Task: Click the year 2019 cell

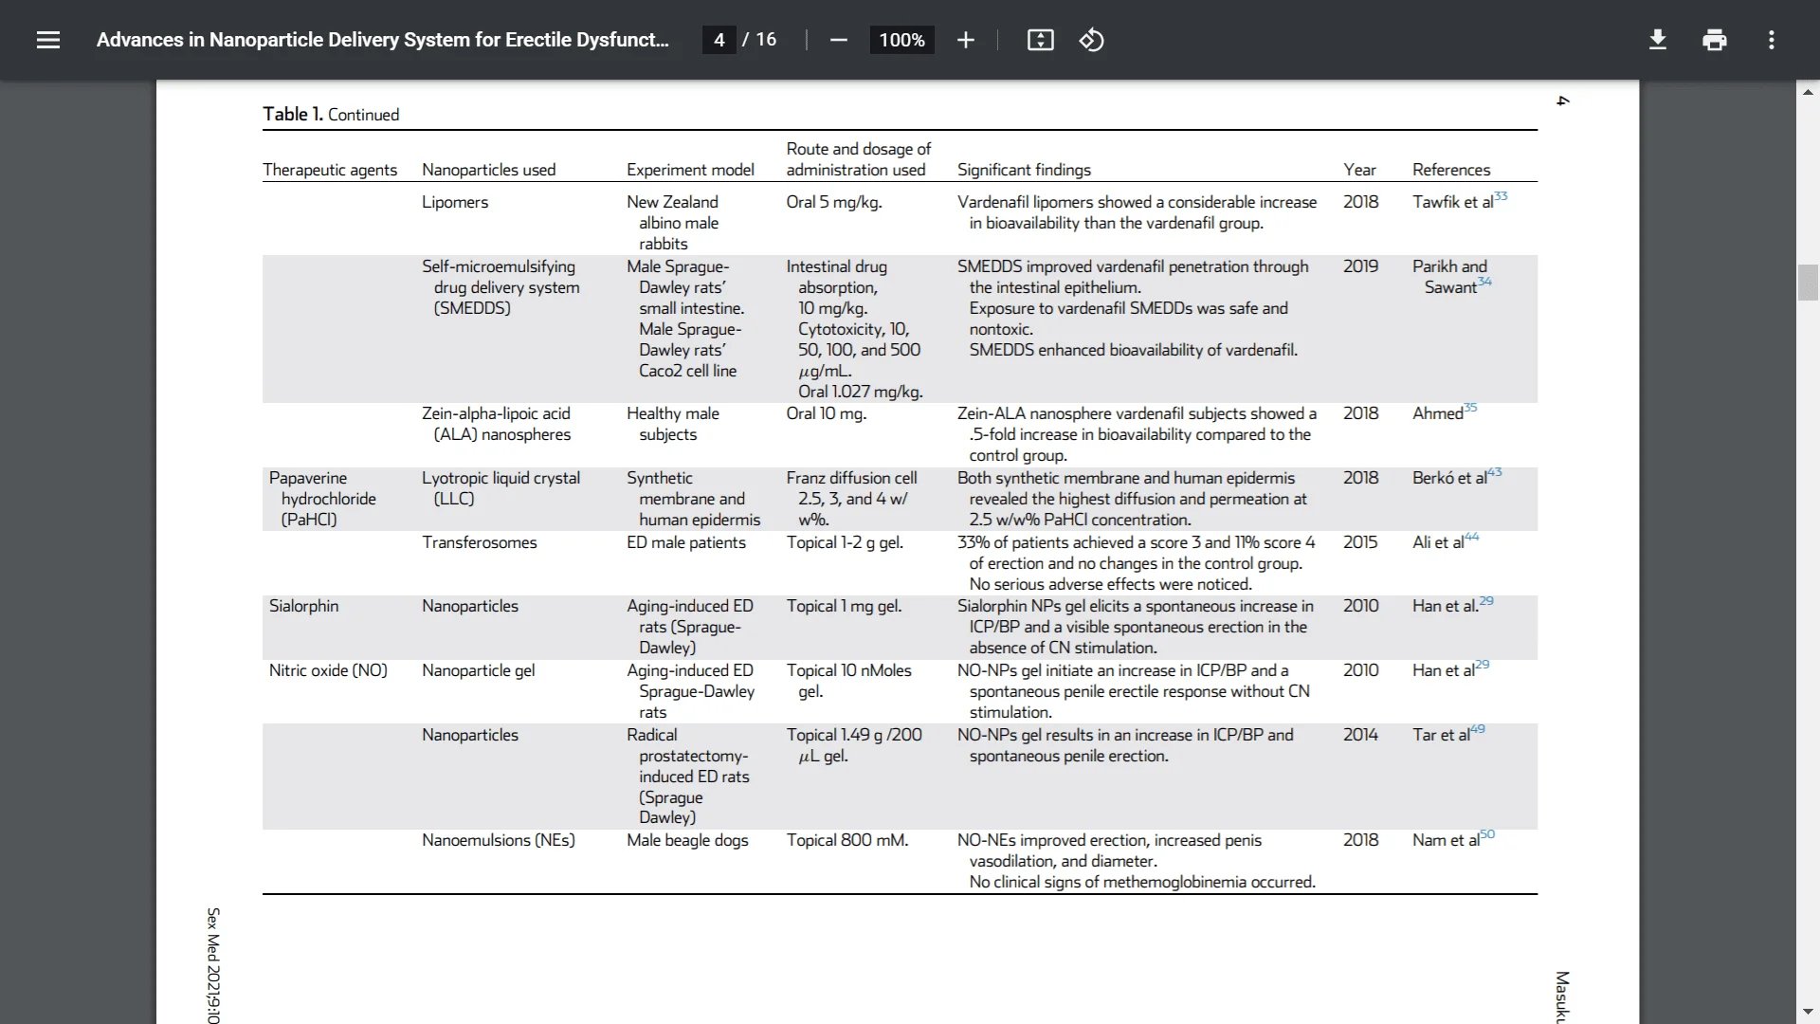Action: point(1360,266)
